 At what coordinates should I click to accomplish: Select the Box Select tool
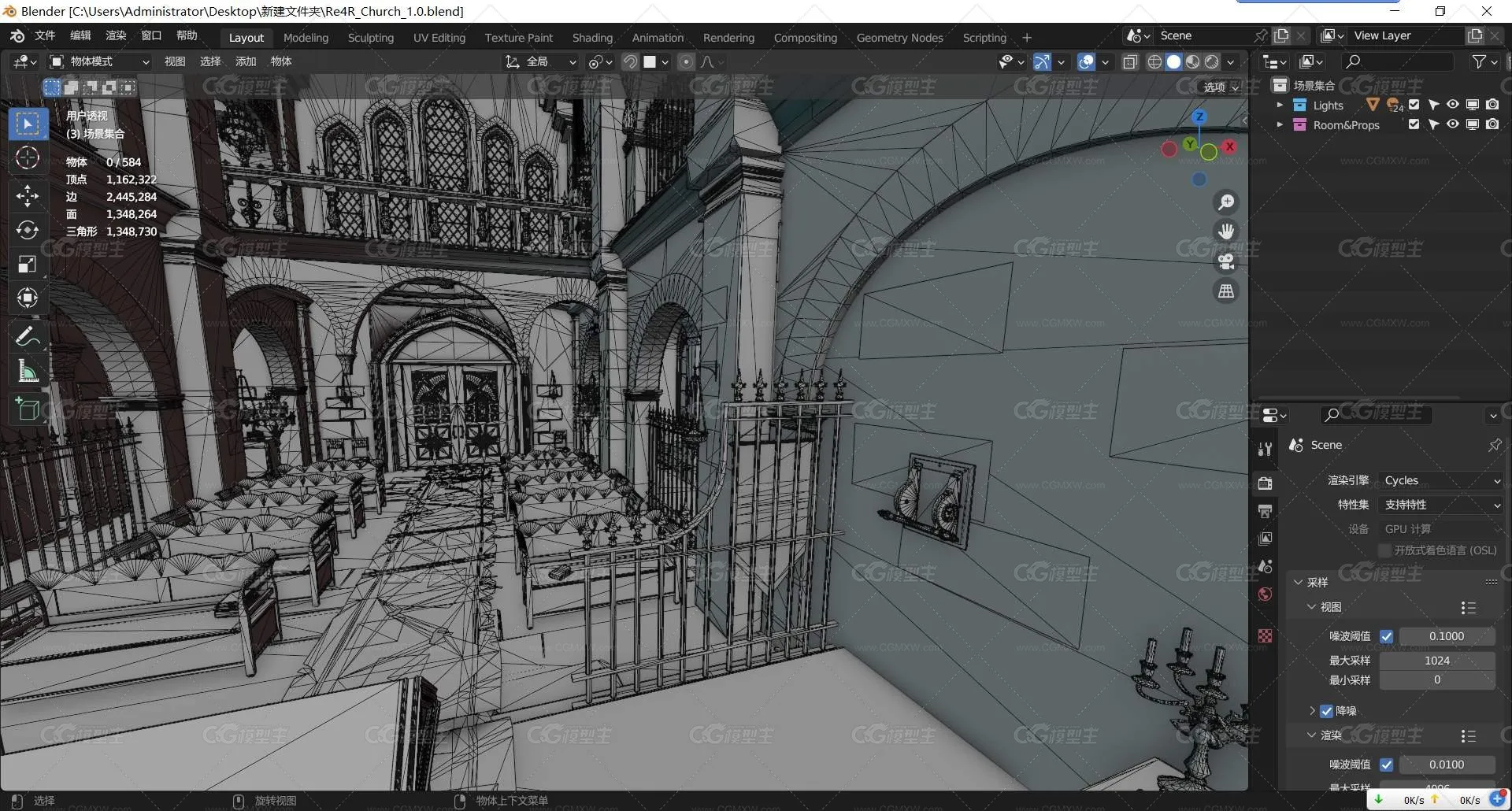point(28,124)
